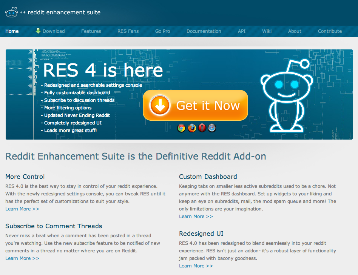The height and width of the screenshot is (275, 358).
Task: Open the Documentation page
Action: pos(204,31)
